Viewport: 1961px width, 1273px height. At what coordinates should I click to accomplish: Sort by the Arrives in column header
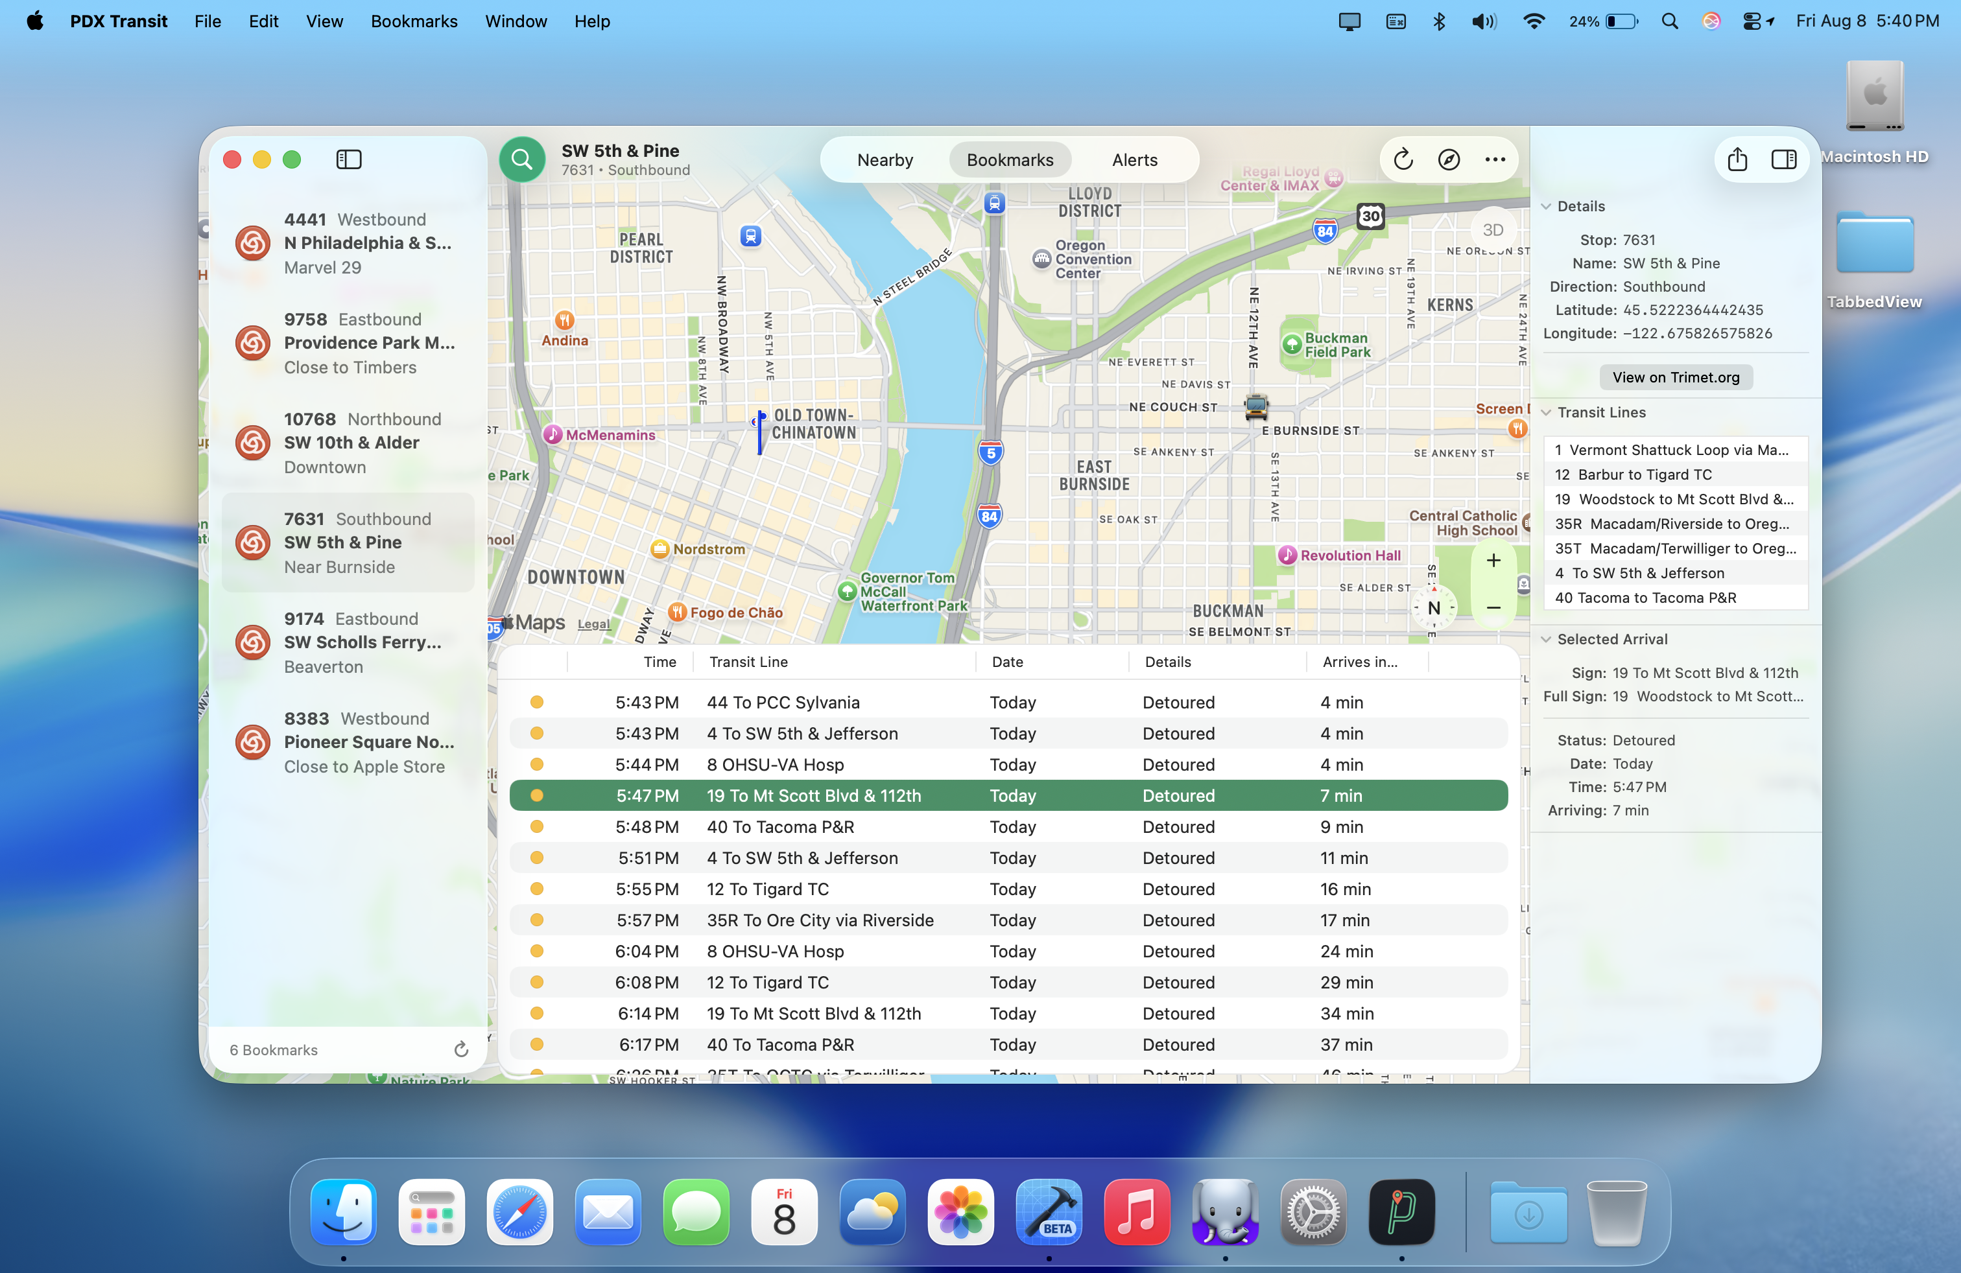point(1367,661)
